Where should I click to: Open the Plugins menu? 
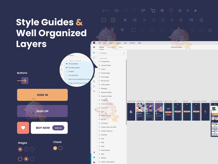(119, 43)
